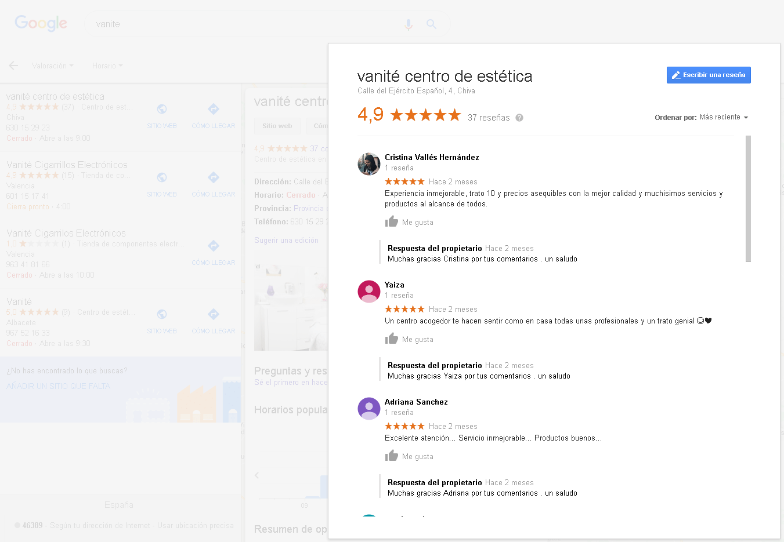Click Sitio web button in background panel
784x542 pixels.
[x=277, y=126]
